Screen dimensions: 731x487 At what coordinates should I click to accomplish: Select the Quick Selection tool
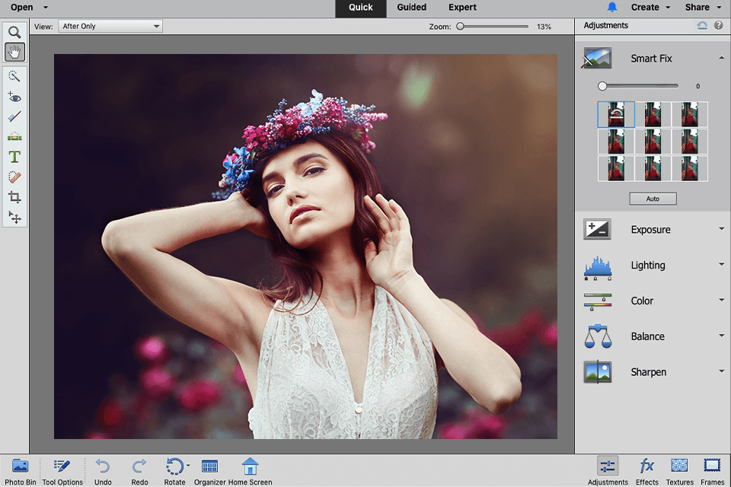click(x=14, y=77)
